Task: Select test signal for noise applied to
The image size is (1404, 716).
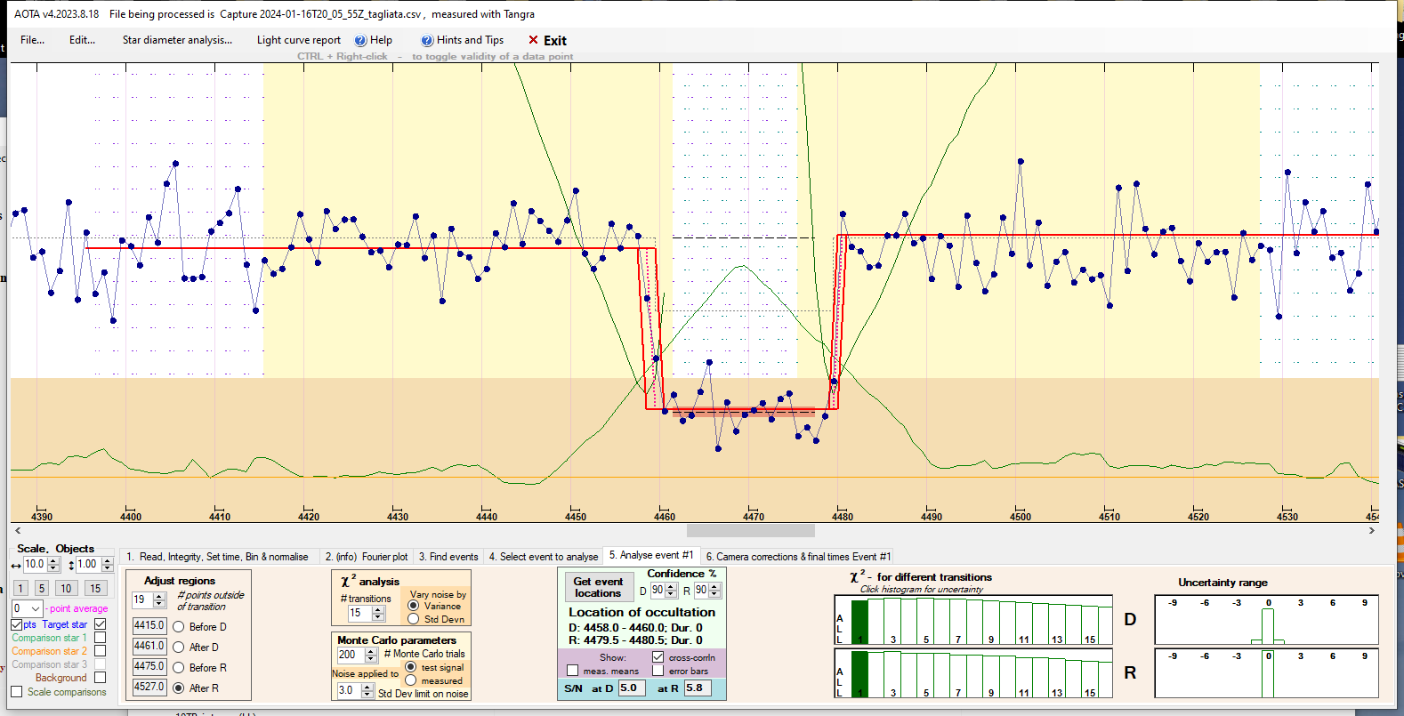Action: click(411, 667)
